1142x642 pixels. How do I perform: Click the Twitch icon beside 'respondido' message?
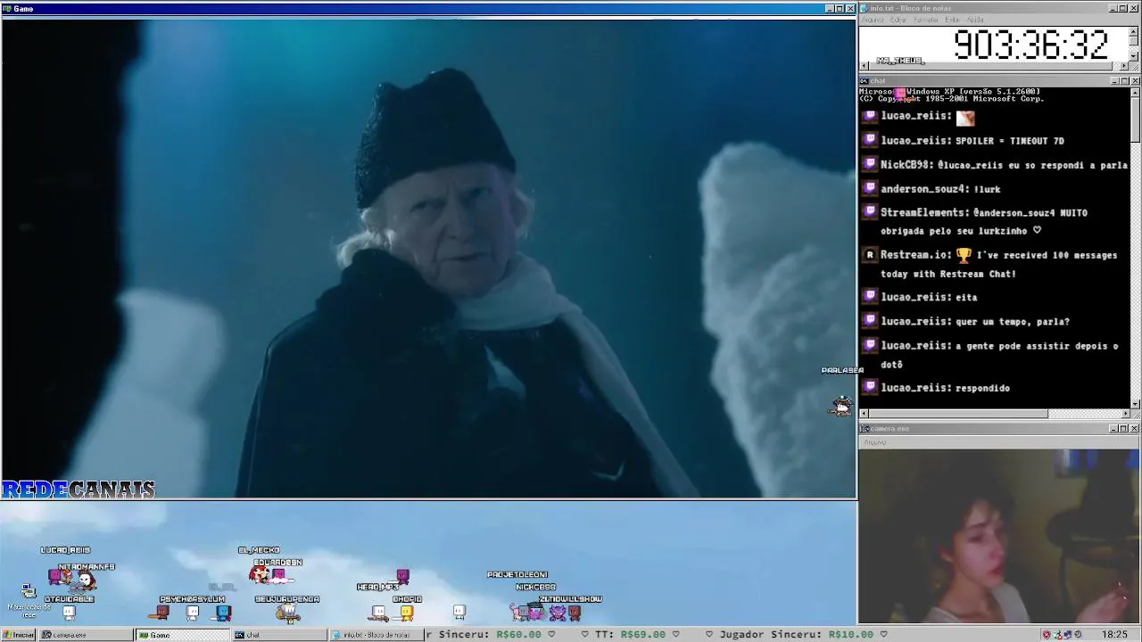coord(870,387)
